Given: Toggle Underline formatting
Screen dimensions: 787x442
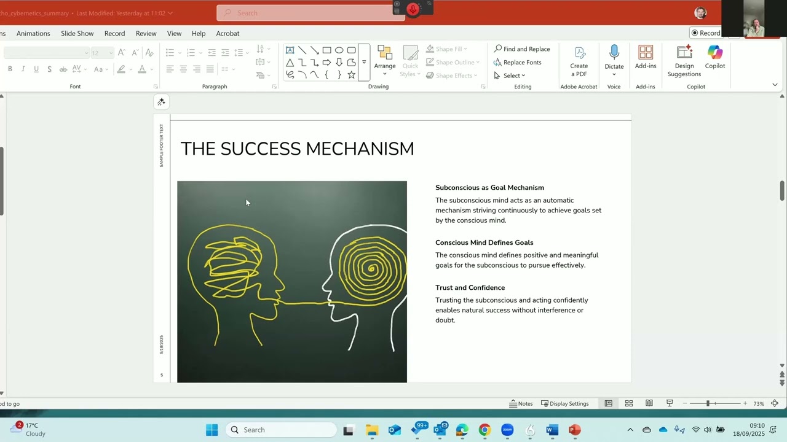Looking at the screenshot, I should [36, 69].
